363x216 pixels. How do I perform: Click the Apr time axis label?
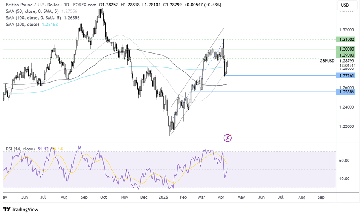[x=221, y=197]
